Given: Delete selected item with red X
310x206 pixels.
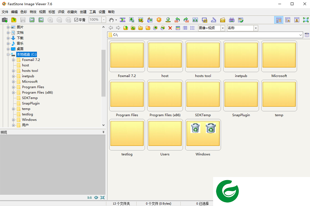Looking at the screenshot, I should tap(170, 28).
